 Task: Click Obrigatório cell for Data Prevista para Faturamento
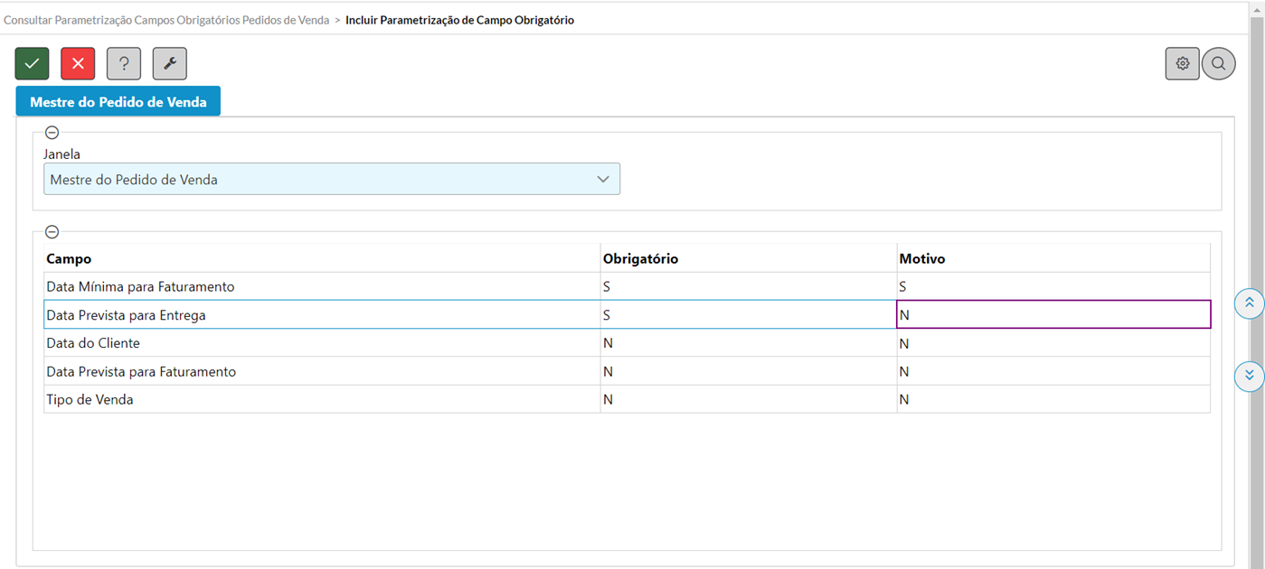pos(749,371)
